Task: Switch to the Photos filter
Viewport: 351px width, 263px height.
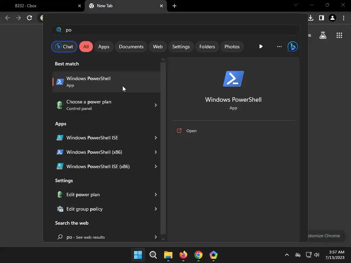Action: 232,47
